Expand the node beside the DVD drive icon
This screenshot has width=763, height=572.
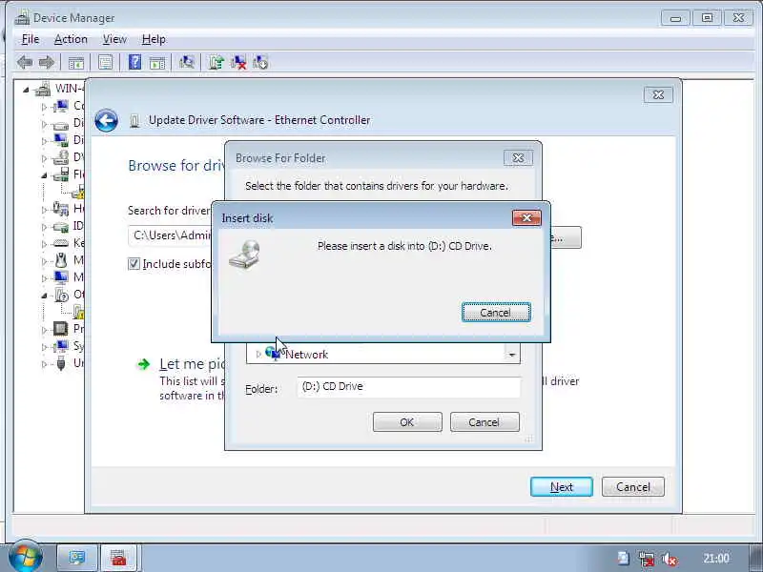(44, 158)
